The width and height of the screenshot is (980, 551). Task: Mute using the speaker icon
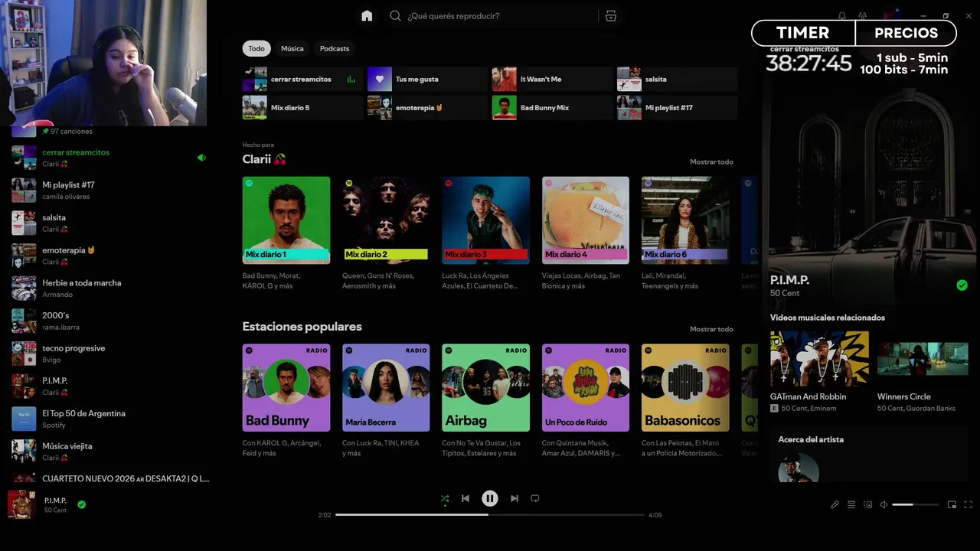click(x=884, y=504)
